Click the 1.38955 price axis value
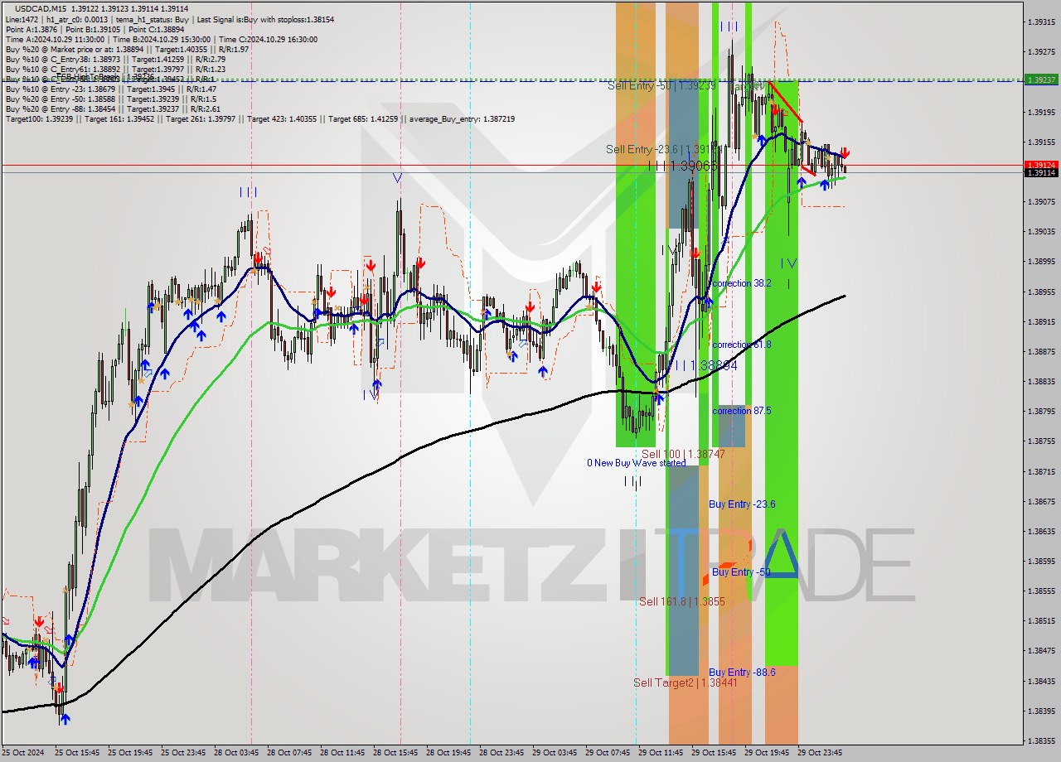This screenshot has height=762, width=1061. pos(1042,292)
